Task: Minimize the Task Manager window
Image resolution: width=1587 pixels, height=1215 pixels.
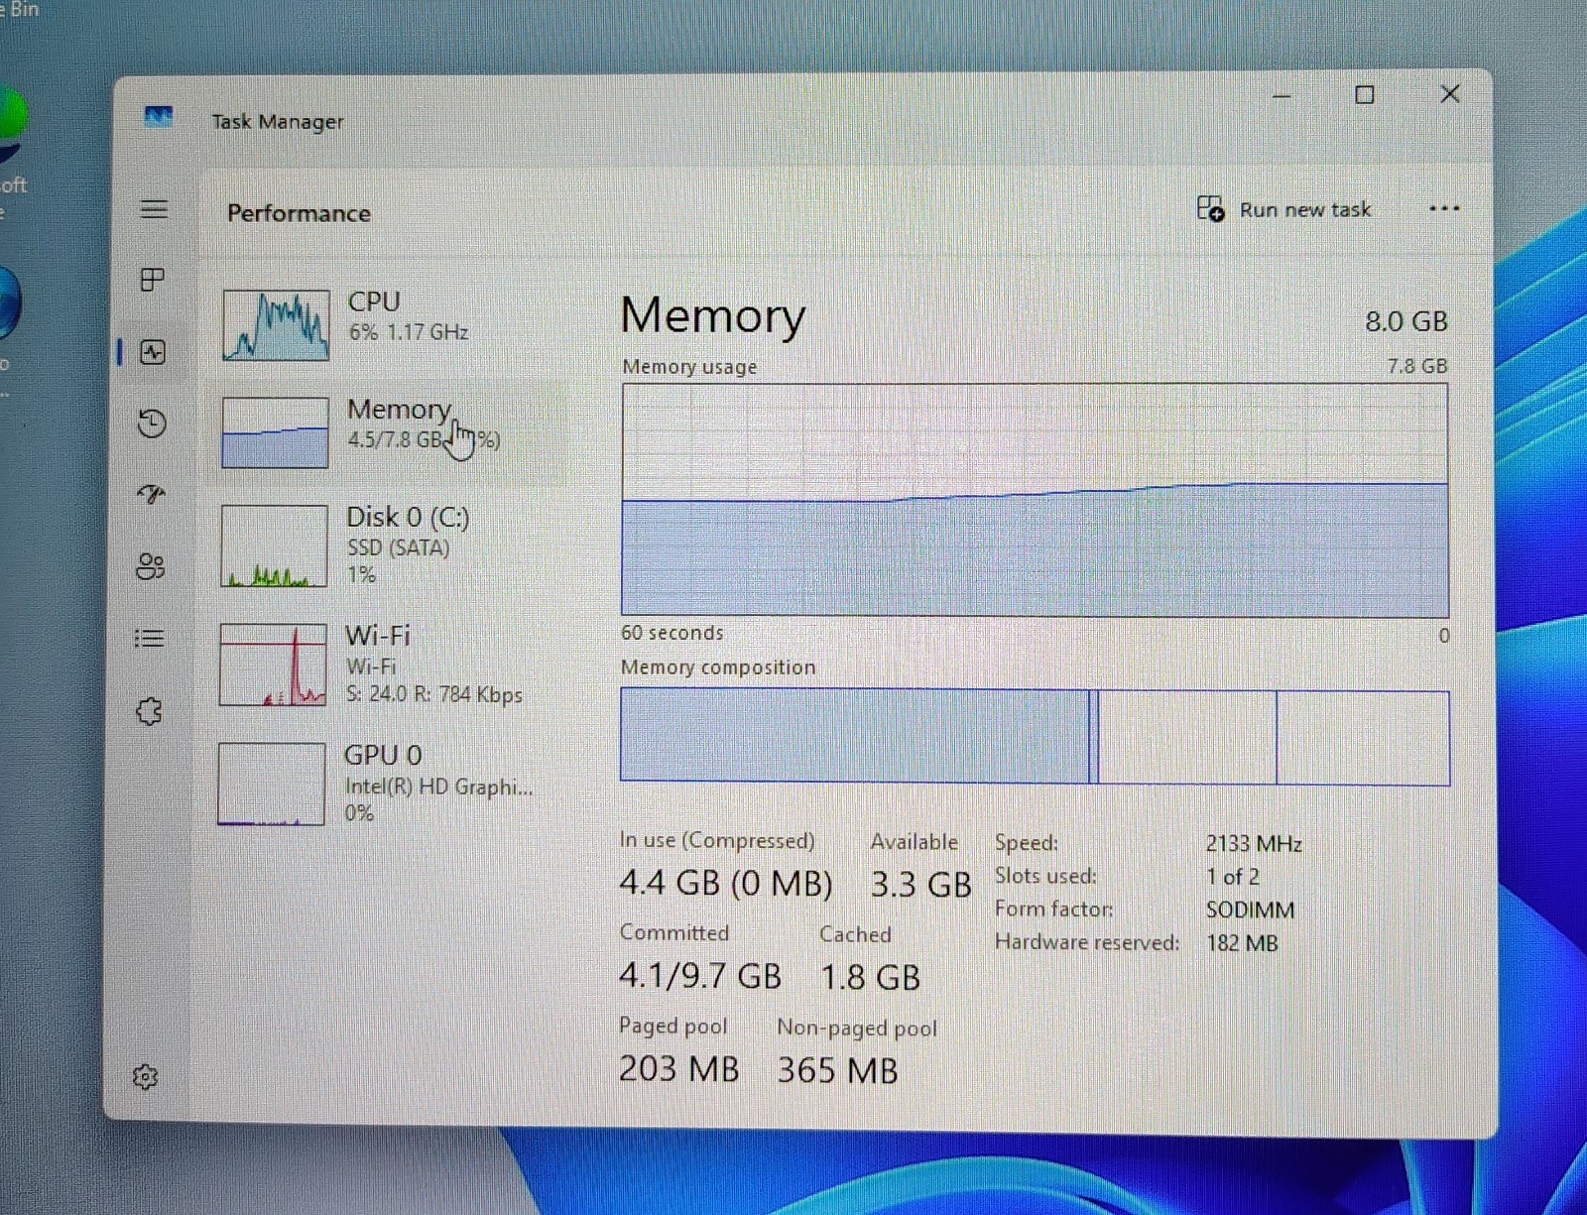Action: [1282, 96]
